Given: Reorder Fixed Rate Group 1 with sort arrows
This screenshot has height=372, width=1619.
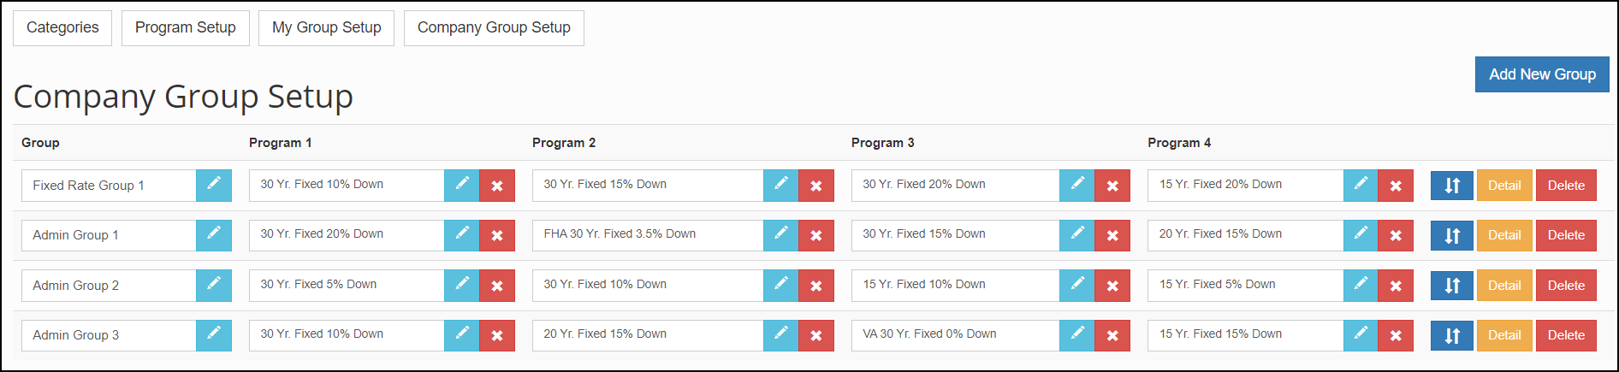Looking at the screenshot, I should tap(1452, 186).
